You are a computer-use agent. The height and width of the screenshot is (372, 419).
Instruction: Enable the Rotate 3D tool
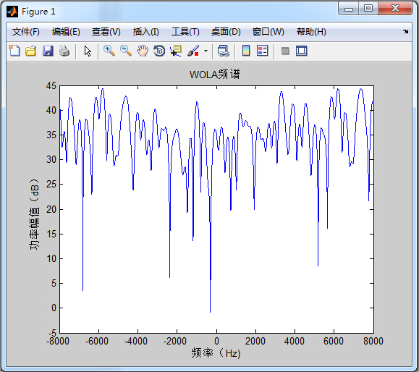(159, 51)
